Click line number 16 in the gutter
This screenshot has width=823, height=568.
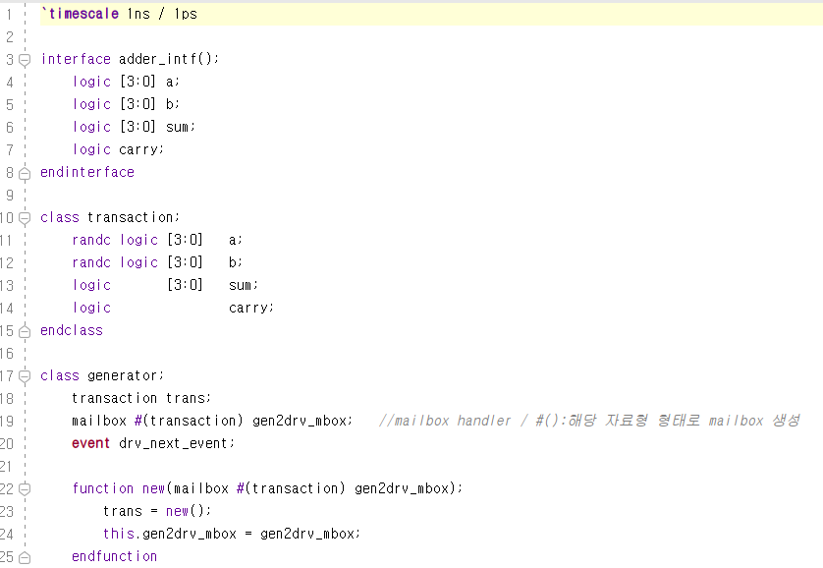[7, 354]
